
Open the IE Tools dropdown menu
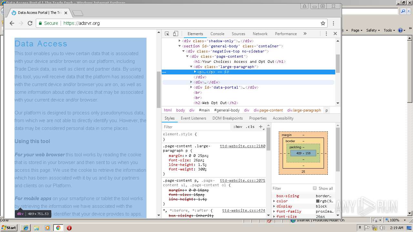pos(389,30)
